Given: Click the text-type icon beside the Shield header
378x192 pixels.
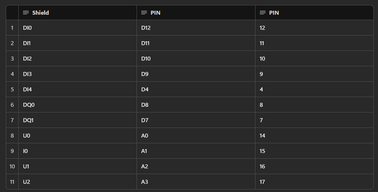Looking at the screenshot, I should tap(26, 13).
